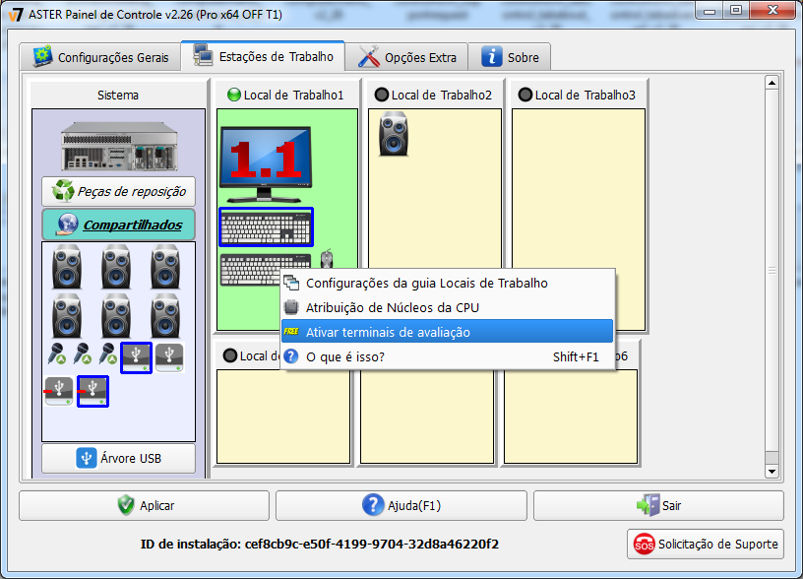
Task: Click the blue-highlighted USB device beside the microphones
Action: click(136, 357)
